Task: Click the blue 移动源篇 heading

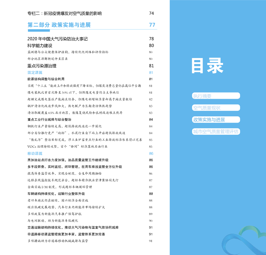Action: [x=35, y=153]
